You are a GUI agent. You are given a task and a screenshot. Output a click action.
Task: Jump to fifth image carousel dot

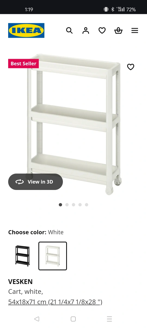(x=87, y=205)
